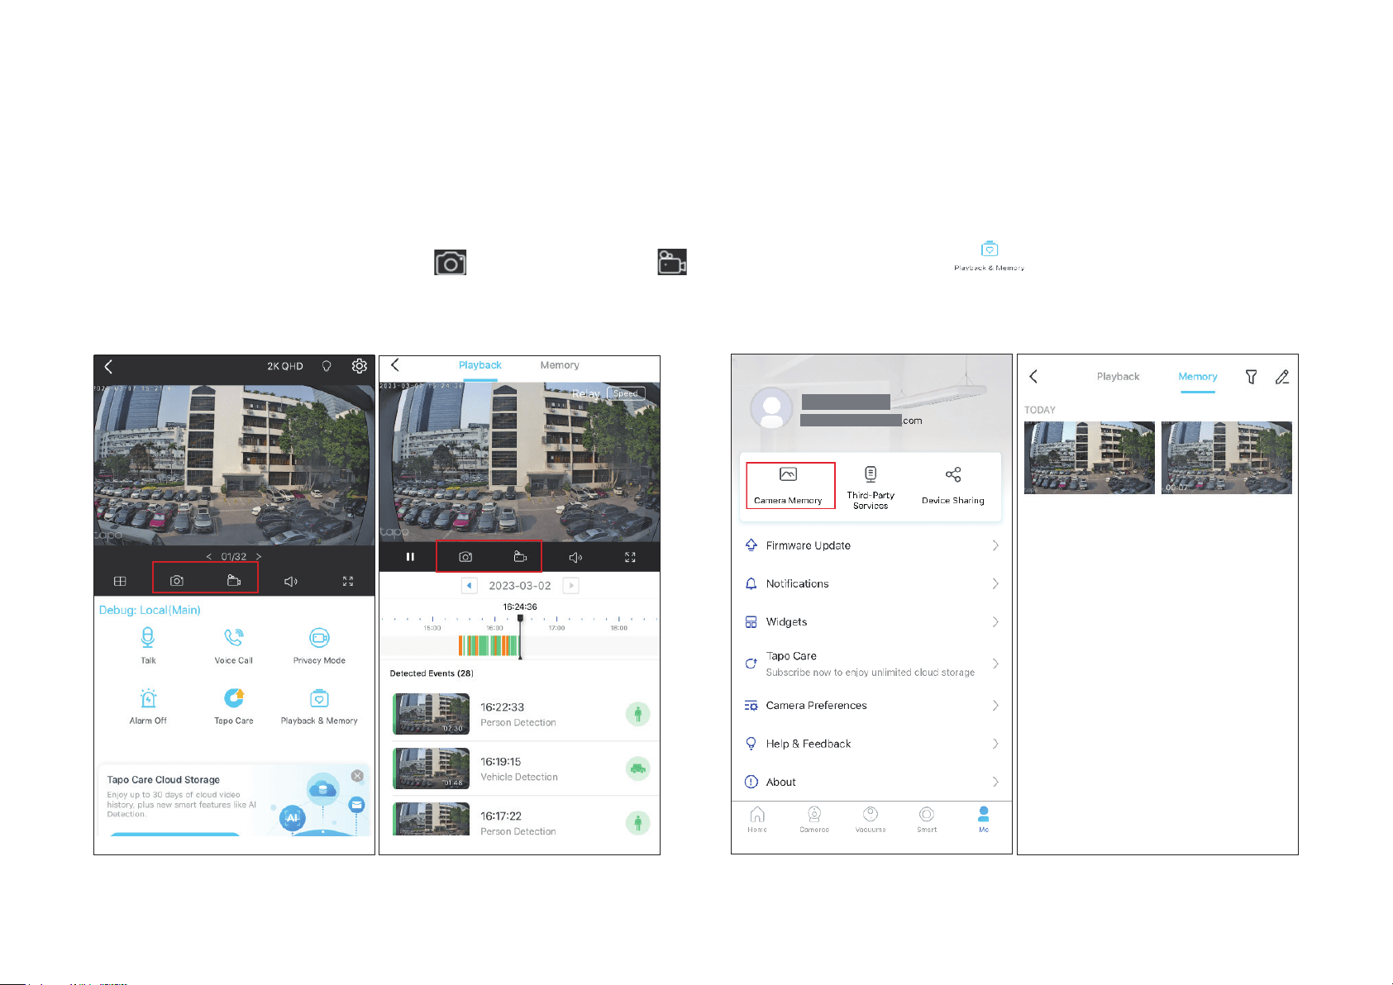Pause playback video
Screen dimensions: 1393x985
pyautogui.click(x=410, y=557)
